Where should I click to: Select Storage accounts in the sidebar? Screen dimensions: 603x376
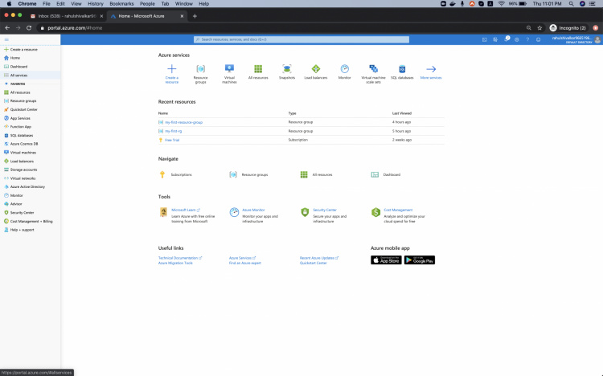coord(23,170)
